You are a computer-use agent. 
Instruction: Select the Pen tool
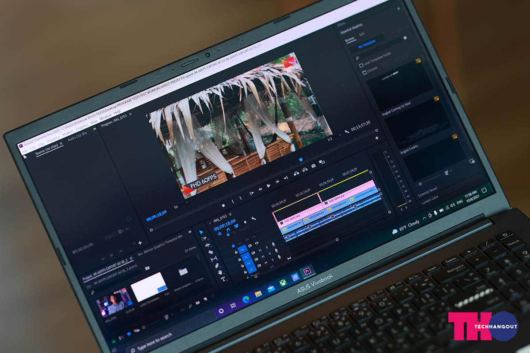216,266
